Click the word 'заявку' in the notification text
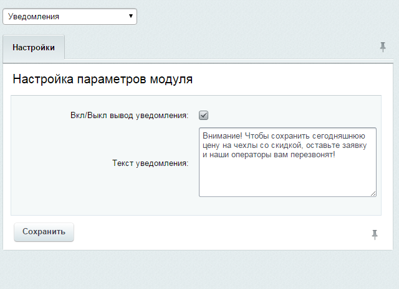 pyautogui.click(x=355, y=145)
